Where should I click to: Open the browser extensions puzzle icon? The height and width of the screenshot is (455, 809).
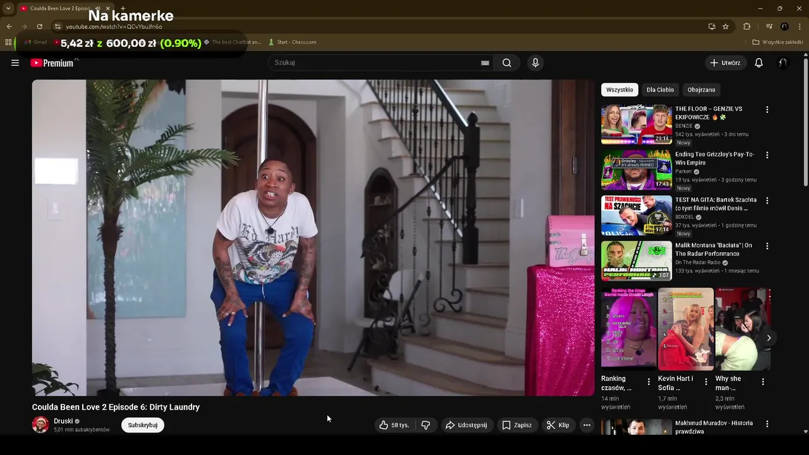[x=746, y=27]
